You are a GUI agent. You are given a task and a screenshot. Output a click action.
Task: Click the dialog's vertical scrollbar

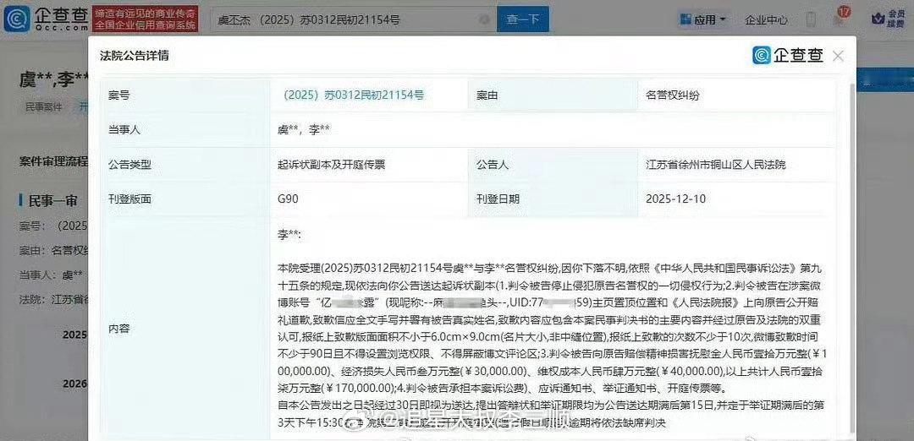pyautogui.click(x=851, y=259)
